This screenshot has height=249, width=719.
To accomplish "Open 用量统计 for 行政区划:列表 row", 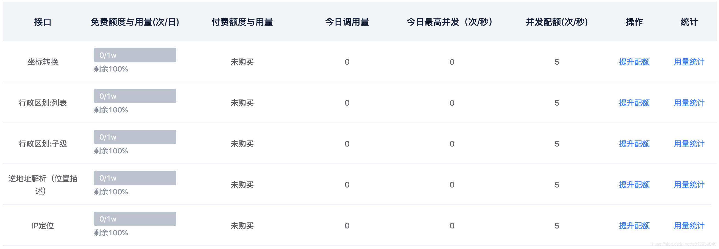I will click(689, 103).
